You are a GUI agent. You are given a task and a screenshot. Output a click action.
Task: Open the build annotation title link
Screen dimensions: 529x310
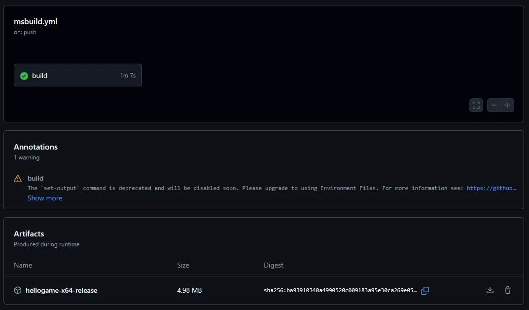pyautogui.click(x=35, y=178)
